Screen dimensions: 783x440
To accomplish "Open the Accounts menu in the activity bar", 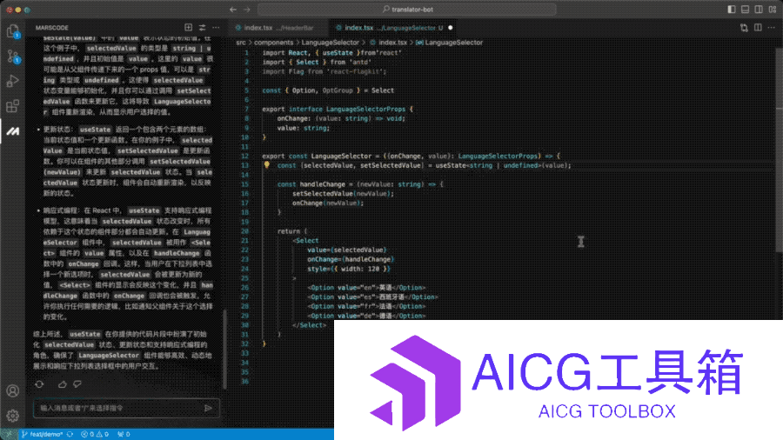I will (x=13, y=390).
